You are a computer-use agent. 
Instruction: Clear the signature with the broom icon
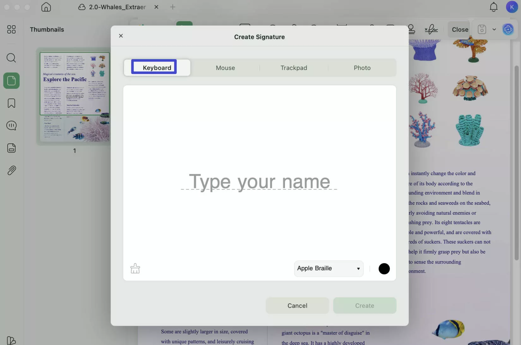(x=135, y=269)
